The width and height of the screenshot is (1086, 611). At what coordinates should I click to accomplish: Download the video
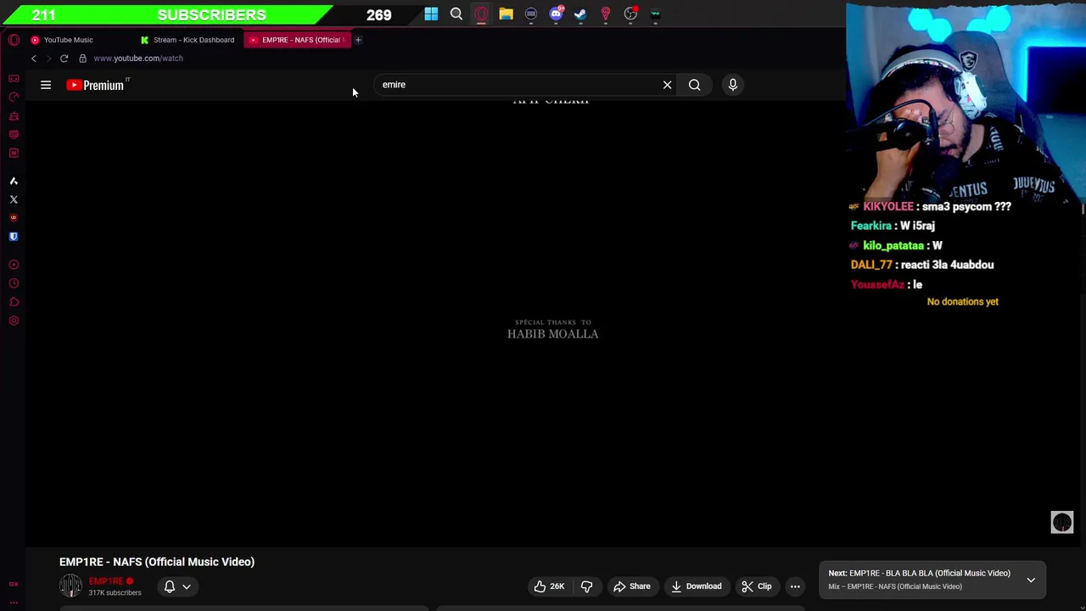697,586
